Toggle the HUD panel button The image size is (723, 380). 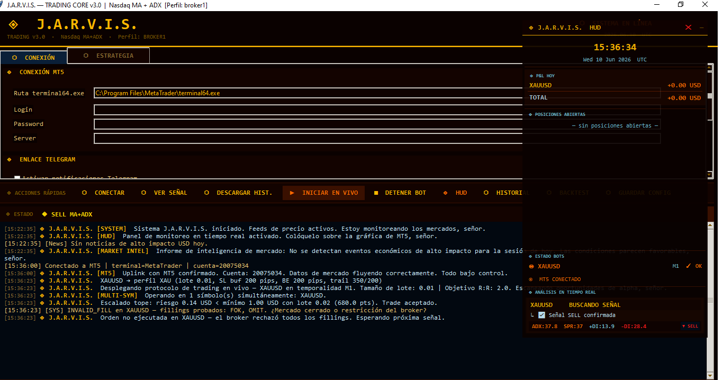coord(455,193)
